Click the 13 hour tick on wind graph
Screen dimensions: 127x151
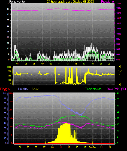[67, 64]
